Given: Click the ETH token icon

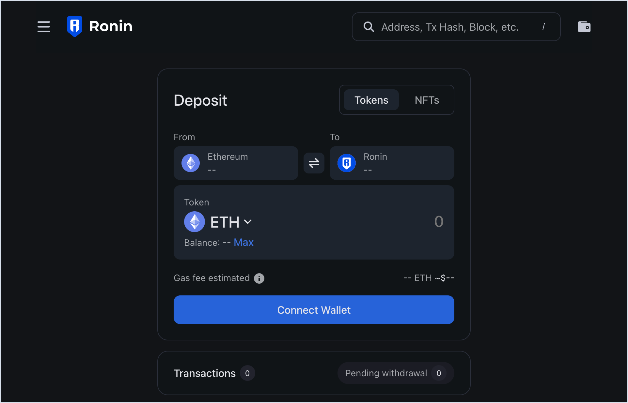Looking at the screenshot, I should 194,222.
